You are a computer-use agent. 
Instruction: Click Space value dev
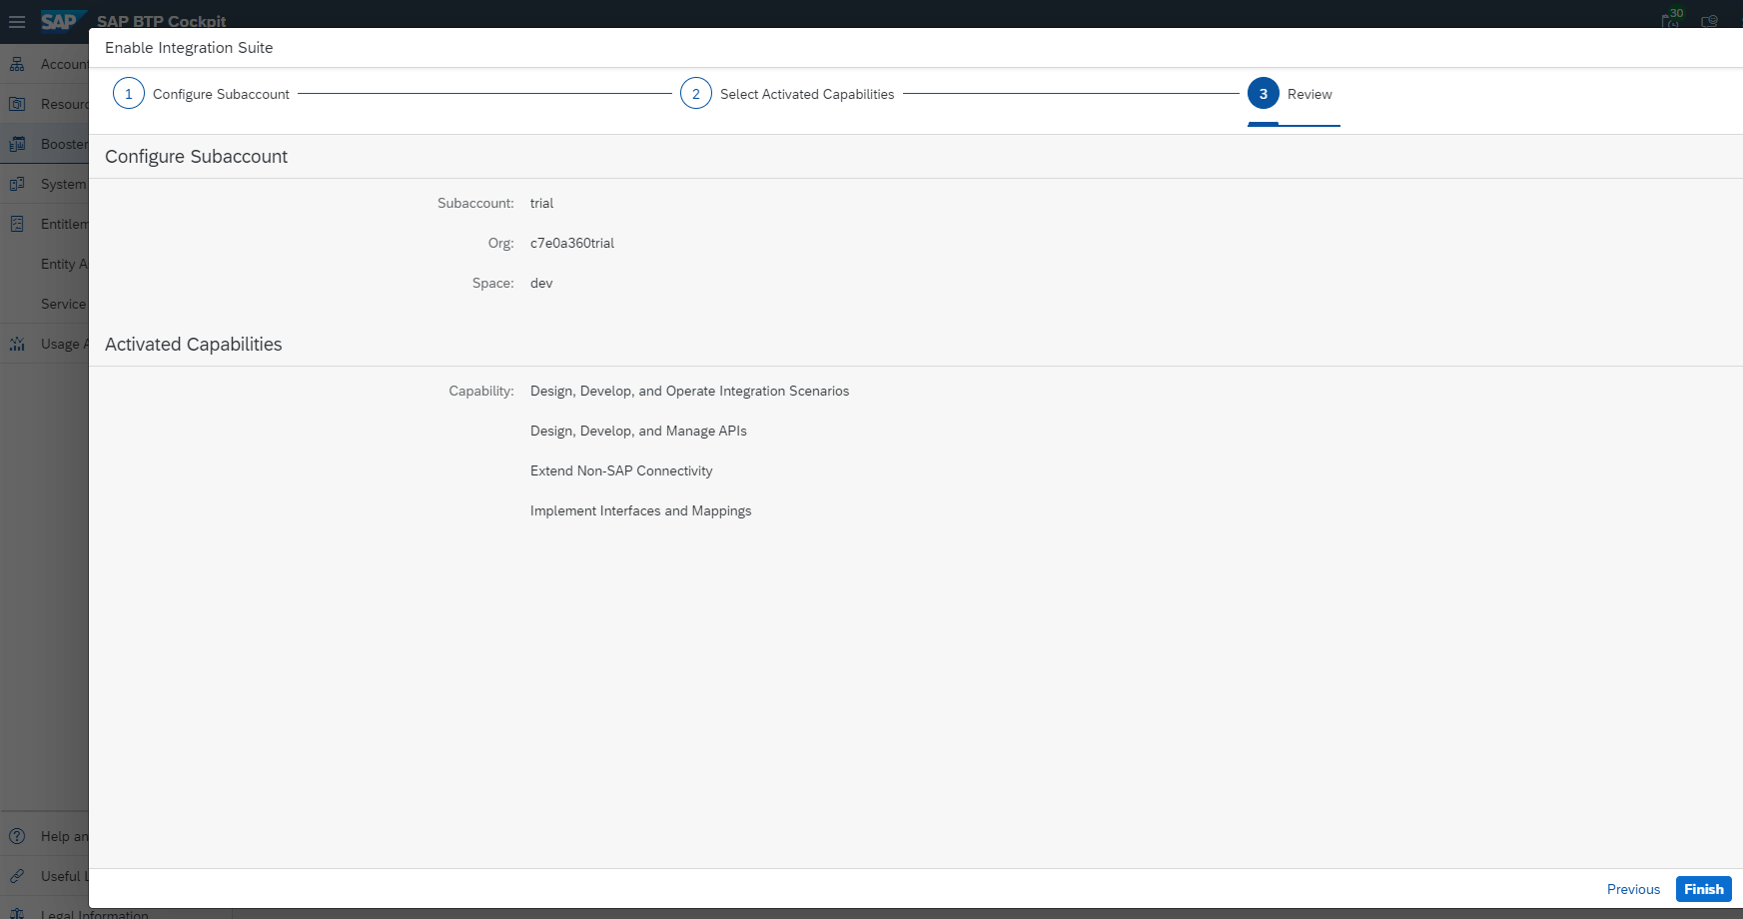pyautogui.click(x=541, y=283)
